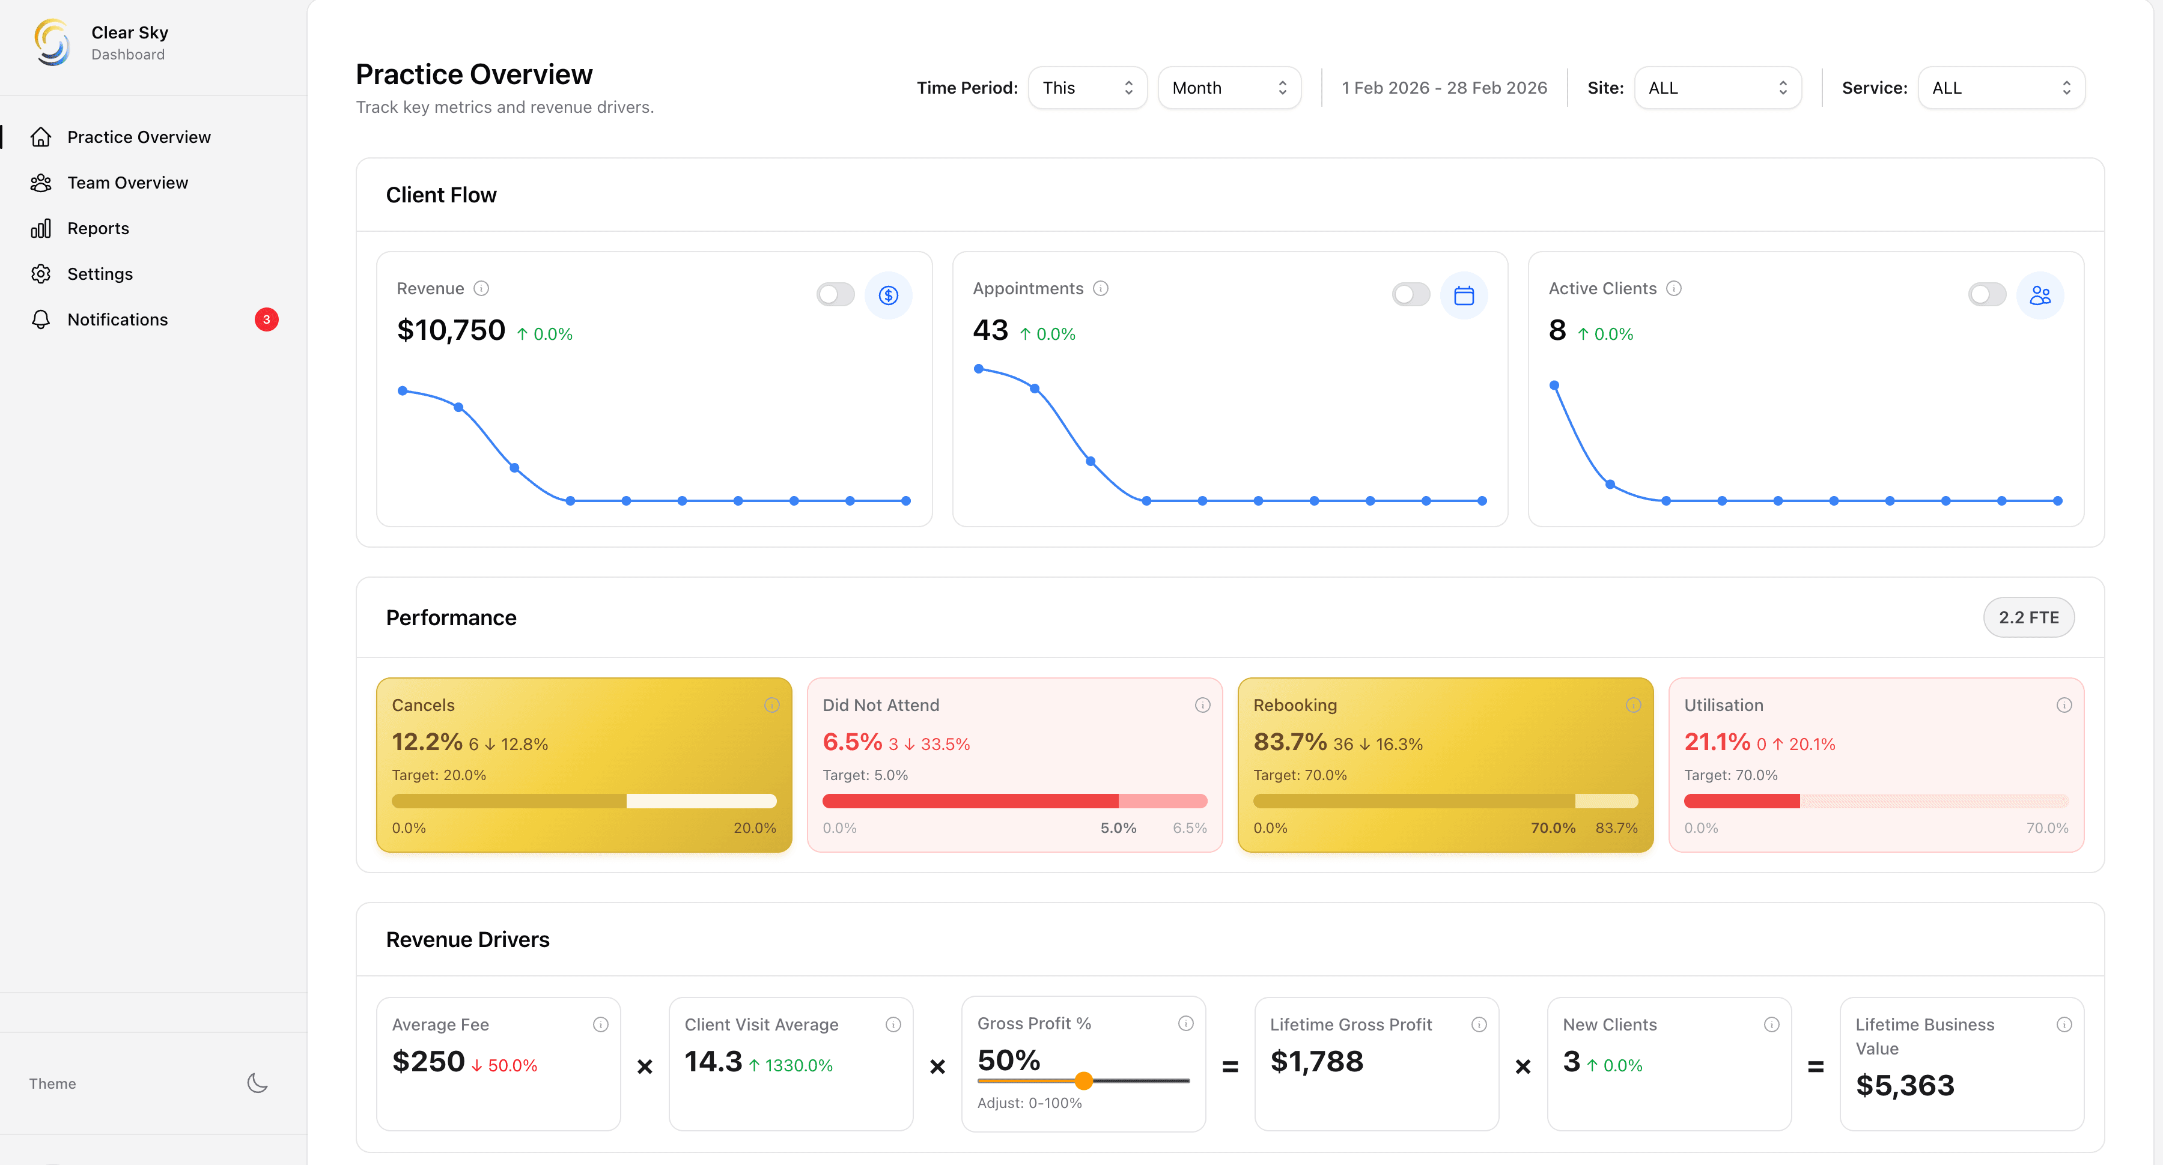This screenshot has width=2163, height=1165.
Task: Adjust the Gross Profit % slider
Action: [1084, 1081]
